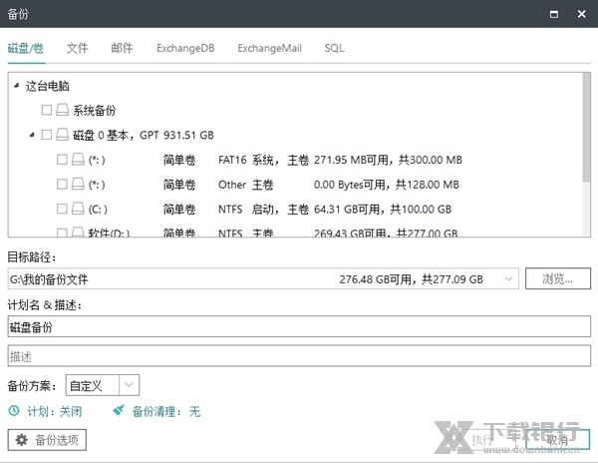Click the disk icon next to 系统备份
The height and width of the screenshot is (463, 598).
[62, 111]
